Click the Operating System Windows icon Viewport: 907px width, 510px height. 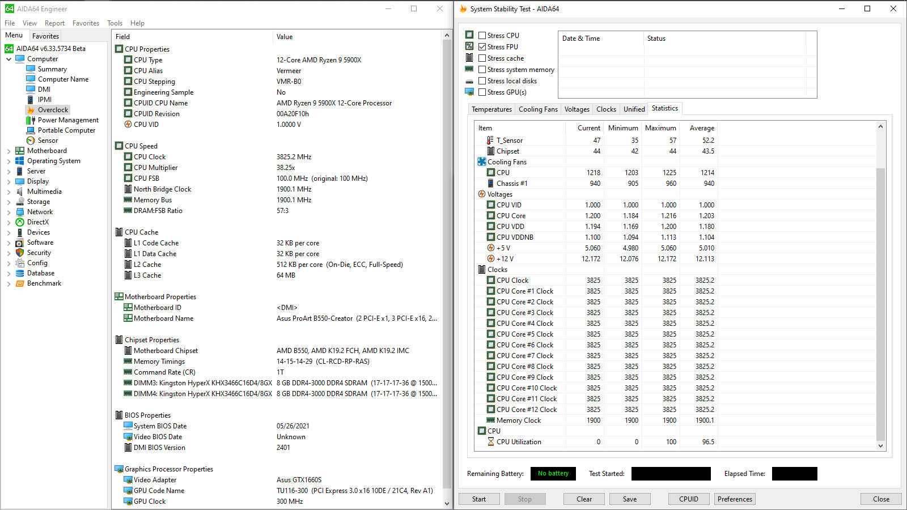point(20,161)
